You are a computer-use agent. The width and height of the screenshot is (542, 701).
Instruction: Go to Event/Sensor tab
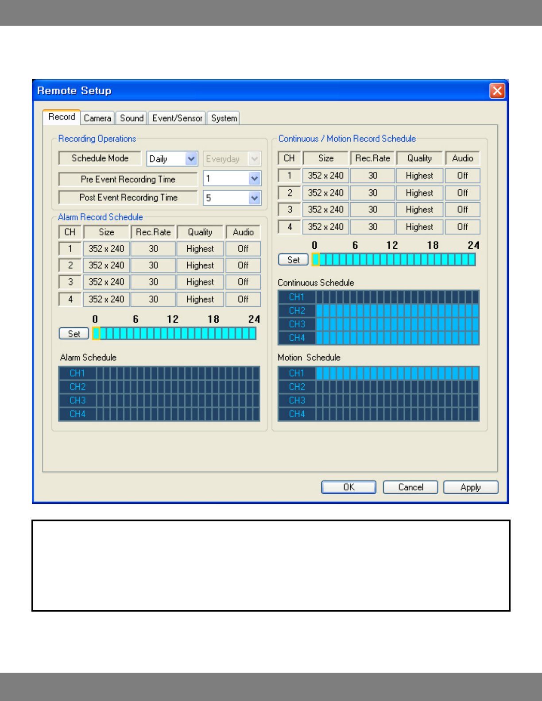click(x=177, y=118)
